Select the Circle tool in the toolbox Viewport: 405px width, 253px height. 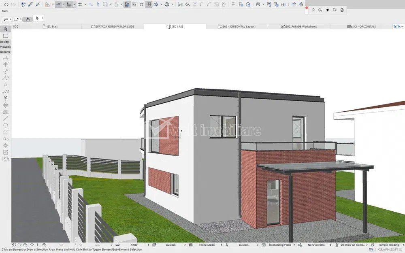click(6, 125)
